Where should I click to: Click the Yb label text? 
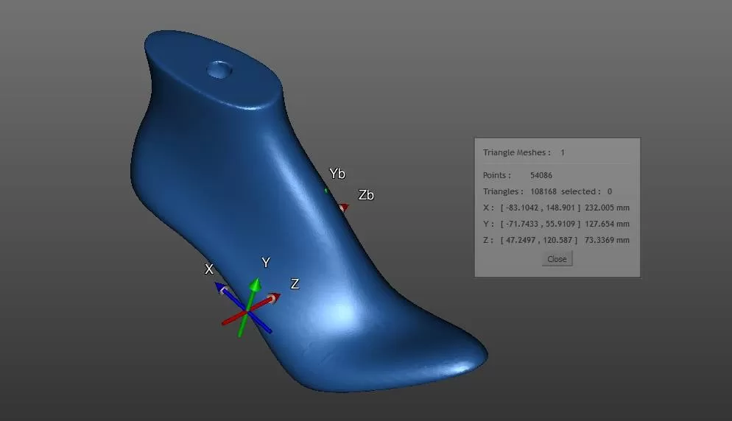click(x=337, y=174)
